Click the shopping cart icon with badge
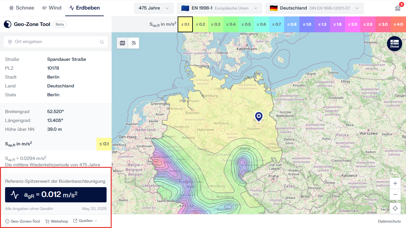The width and height of the screenshot is (406, 228). pyautogui.click(x=398, y=8)
